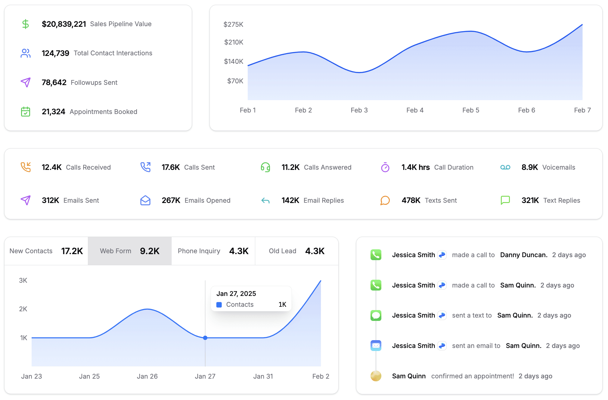
Task: Click the 321K Text Replies stat
Action: coord(530,200)
